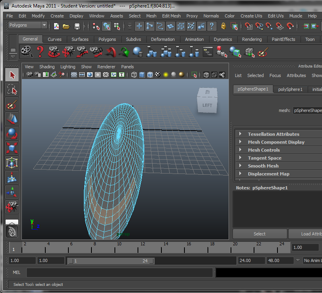This screenshot has width=322, height=293.
Task: Choose the Paint Selection tool in toolbox
Action: (x=12, y=104)
